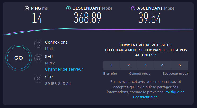Click the download arrow icon
Image resolution: width=197 pixels, height=108 pixels.
[68, 8]
